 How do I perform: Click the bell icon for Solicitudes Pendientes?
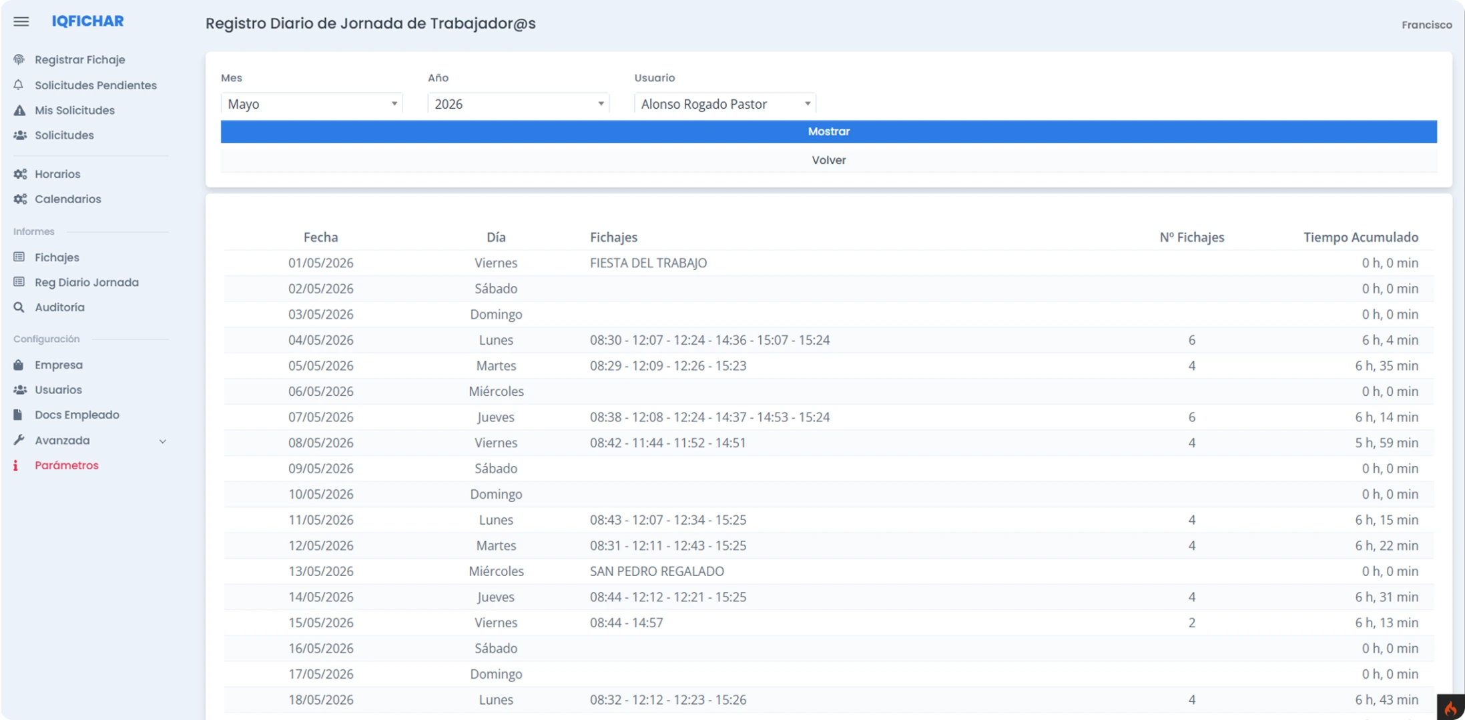[x=19, y=85]
